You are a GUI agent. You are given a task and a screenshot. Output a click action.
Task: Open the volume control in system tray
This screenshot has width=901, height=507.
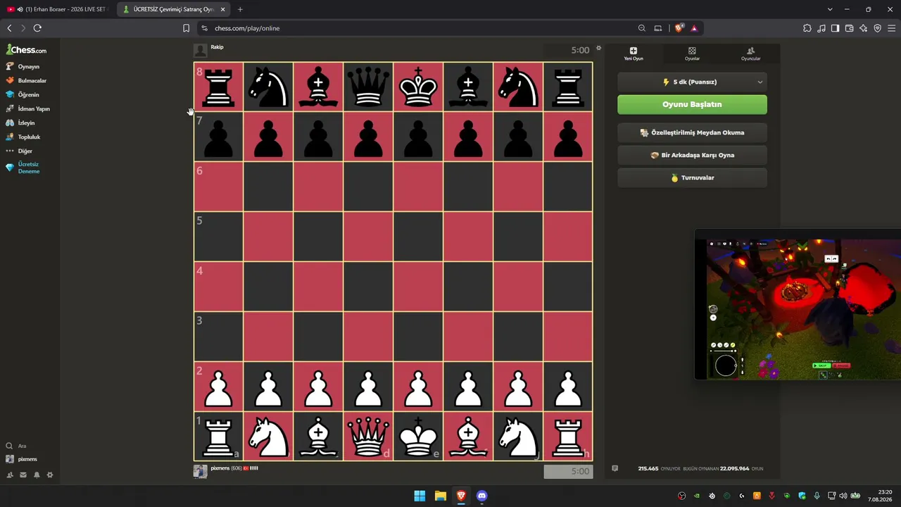(843, 496)
